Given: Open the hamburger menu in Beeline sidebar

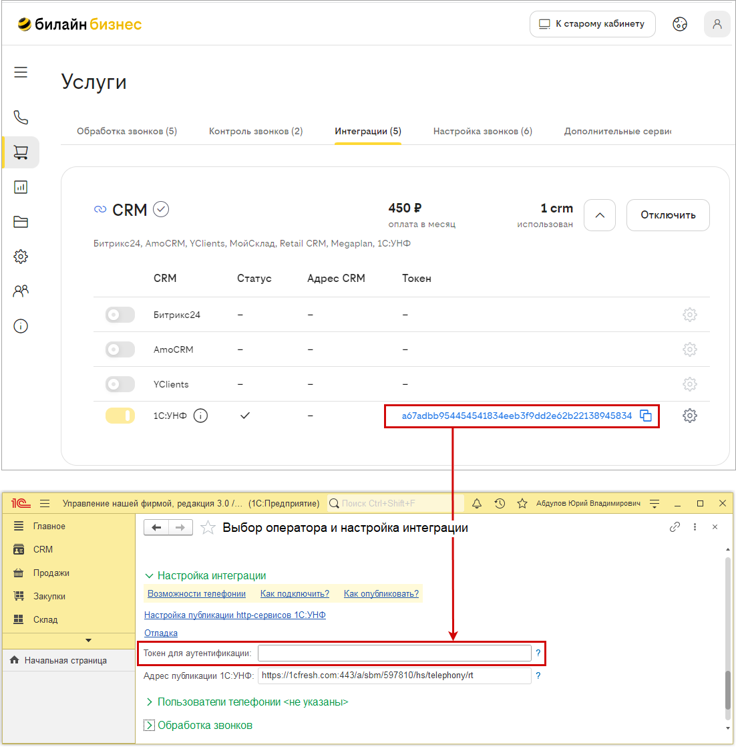Looking at the screenshot, I should [x=21, y=72].
